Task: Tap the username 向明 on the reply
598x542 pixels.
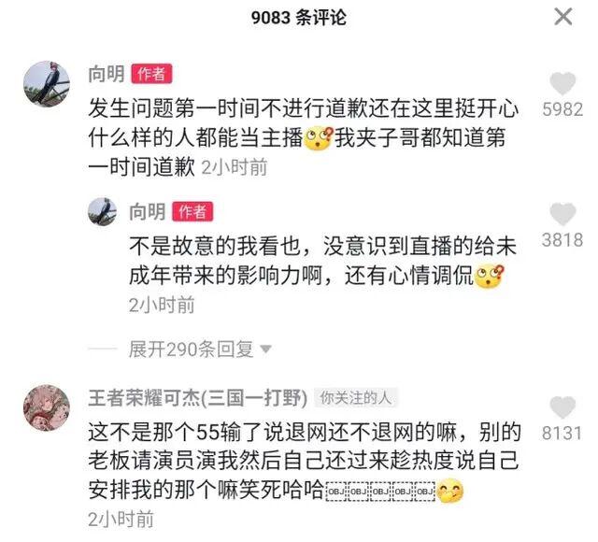Action: pyautogui.click(x=148, y=212)
